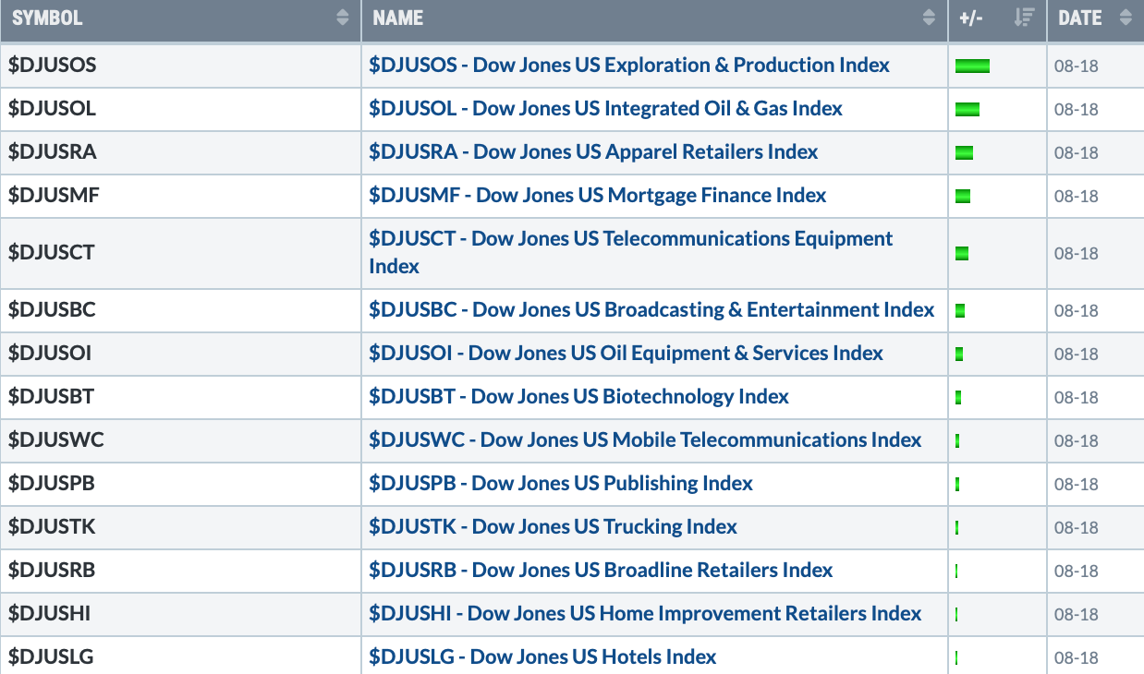Click the green change bar for $DJUSOS

[972, 66]
